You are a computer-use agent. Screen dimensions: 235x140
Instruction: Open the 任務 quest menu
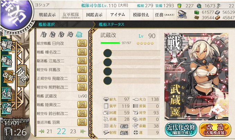(x=165, y=15)
